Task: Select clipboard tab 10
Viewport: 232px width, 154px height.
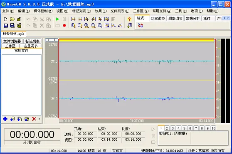Action: tap(214, 128)
